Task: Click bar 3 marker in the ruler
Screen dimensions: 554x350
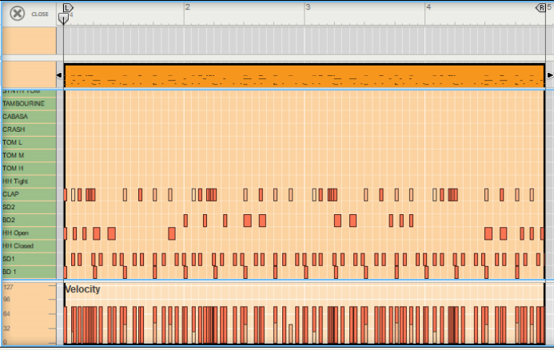Action: [x=307, y=7]
